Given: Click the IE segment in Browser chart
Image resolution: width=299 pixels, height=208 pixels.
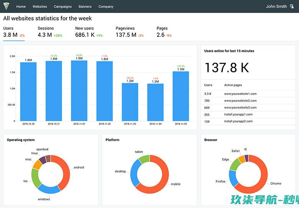Looking at the screenshot, I should [x=246, y=158].
